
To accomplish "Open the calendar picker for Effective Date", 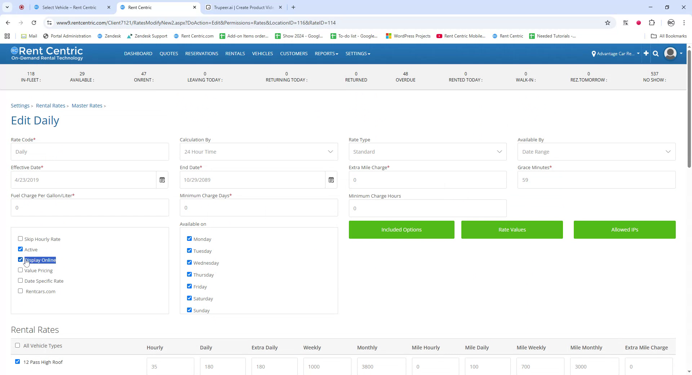I will pos(162,180).
